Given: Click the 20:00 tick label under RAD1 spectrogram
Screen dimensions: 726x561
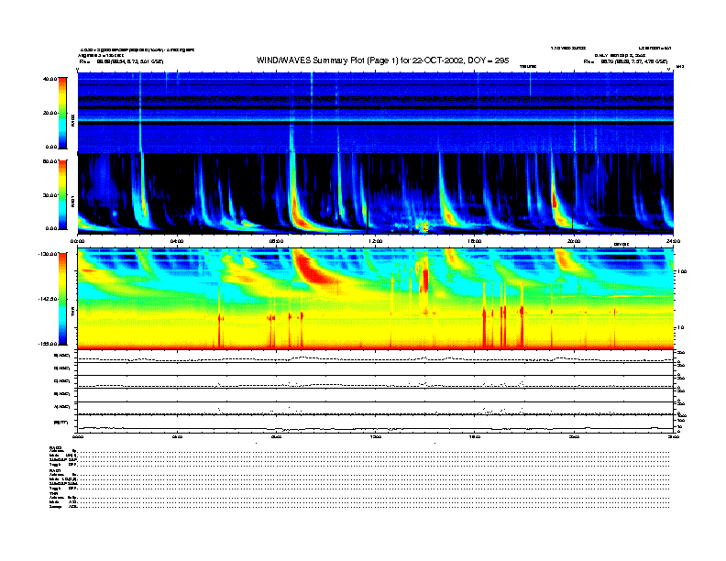Looking at the screenshot, I should tap(574, 241).
